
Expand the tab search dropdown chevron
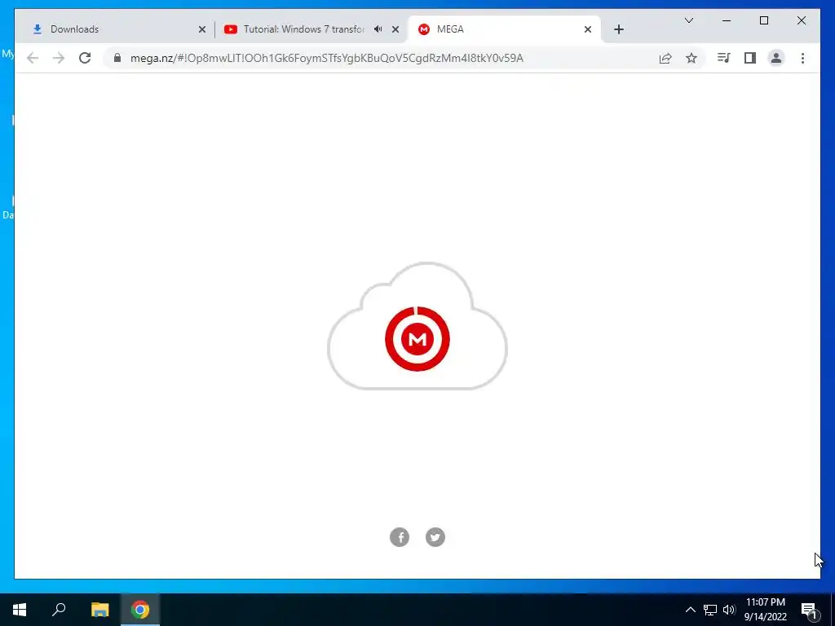[x=688, y=20]
